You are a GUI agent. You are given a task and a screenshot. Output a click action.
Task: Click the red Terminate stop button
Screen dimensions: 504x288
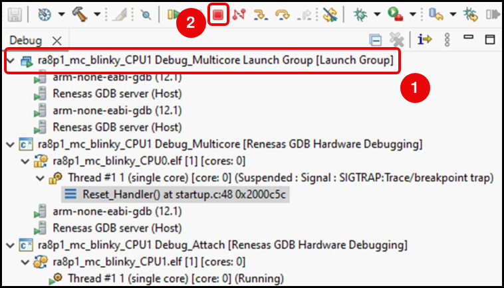pyautogui.click(x=218, y=15)
